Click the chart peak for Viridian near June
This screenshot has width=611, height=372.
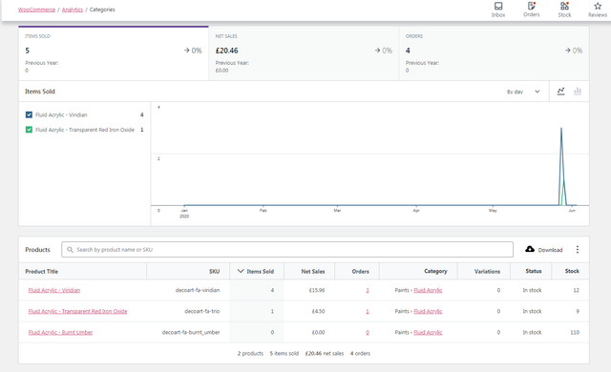pos(561,129)
